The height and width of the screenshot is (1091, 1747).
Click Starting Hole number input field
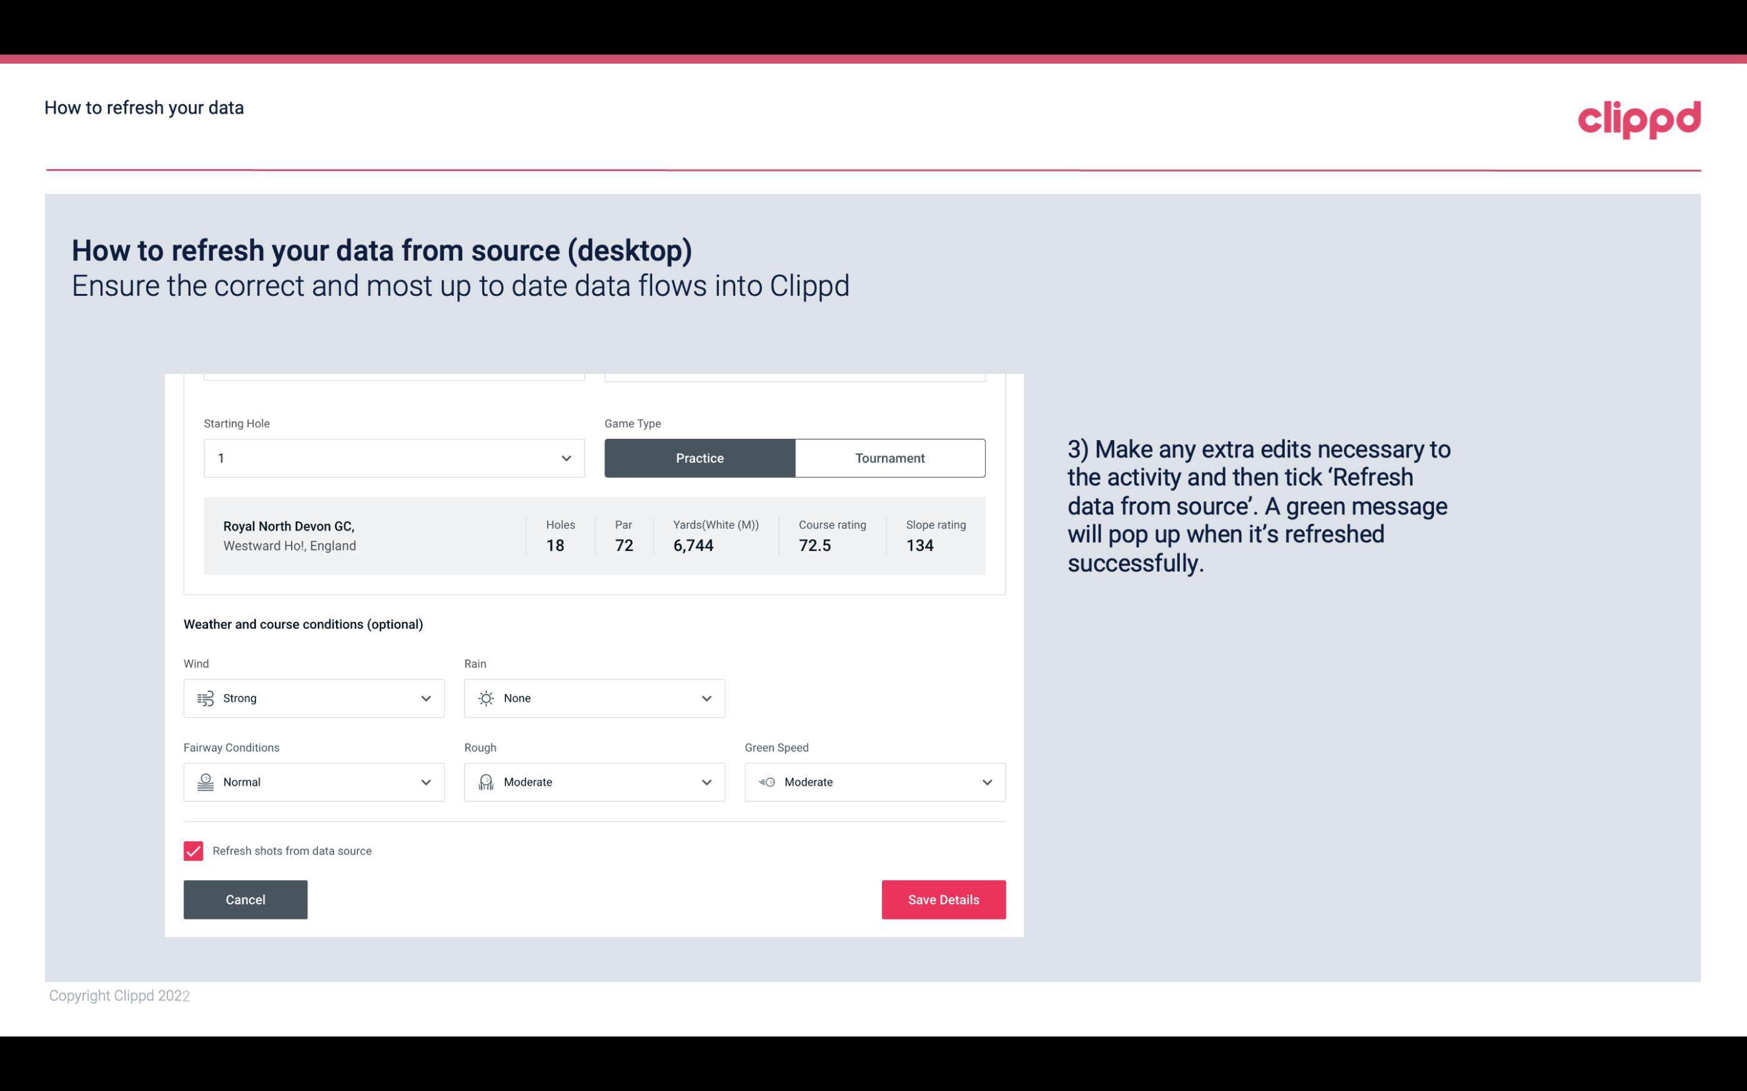(x=392, y=457)
